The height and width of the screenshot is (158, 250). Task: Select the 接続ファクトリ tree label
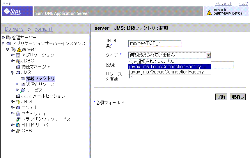click(40, 78)
